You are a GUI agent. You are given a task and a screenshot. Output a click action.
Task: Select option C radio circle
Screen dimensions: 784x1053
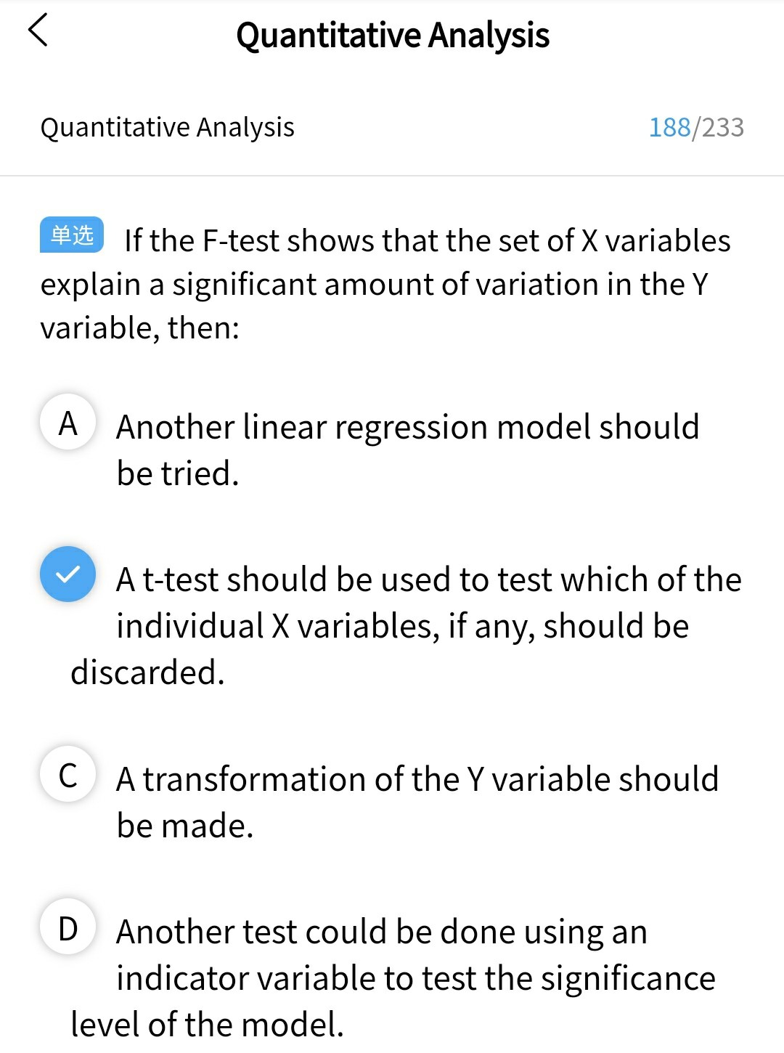pos(68,775)
